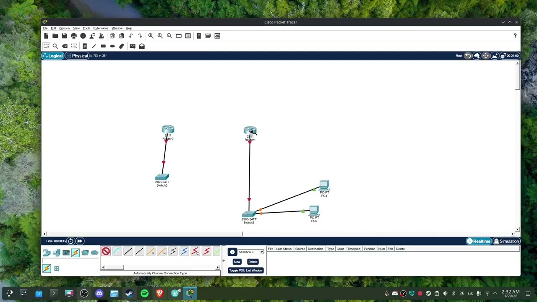Pick the copper cross-over cable

[139, 252]
